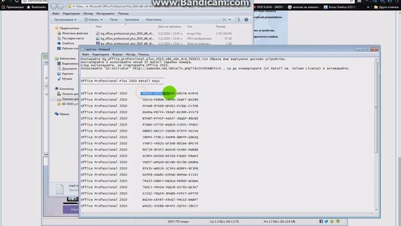Click the Explorer help question mark icon
This screenshot has width=401, height=226.
coord(246,19)
